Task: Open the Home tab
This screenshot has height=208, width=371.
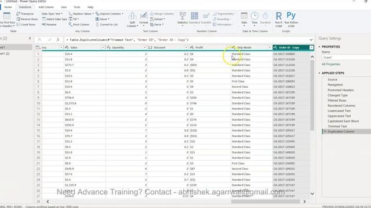Action: (x=8, y=7)
